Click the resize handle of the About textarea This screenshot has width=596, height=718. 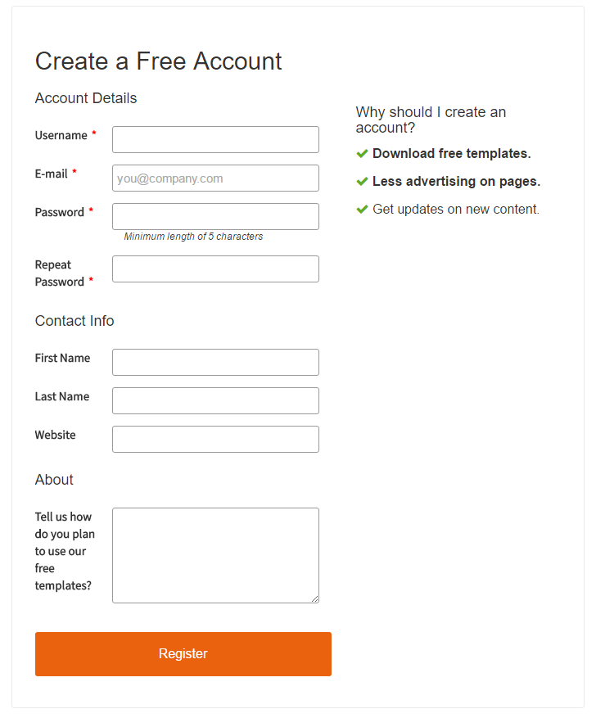coord(314,598)
